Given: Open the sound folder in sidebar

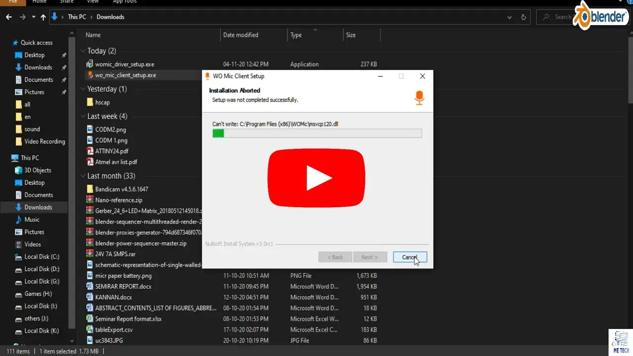Looking at the screenshot, I should click(x=32, y=129).
